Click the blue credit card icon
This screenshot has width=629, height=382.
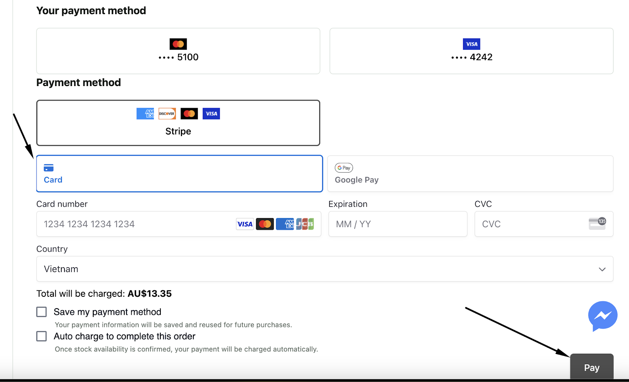[49, 168]
